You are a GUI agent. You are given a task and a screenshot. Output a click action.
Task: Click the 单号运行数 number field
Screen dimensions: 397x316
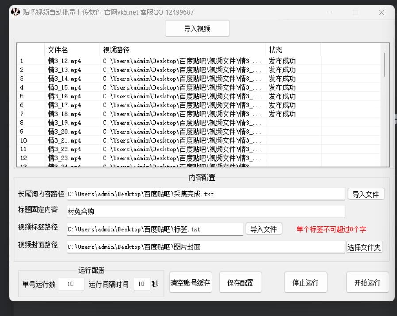tap(70, 284)
